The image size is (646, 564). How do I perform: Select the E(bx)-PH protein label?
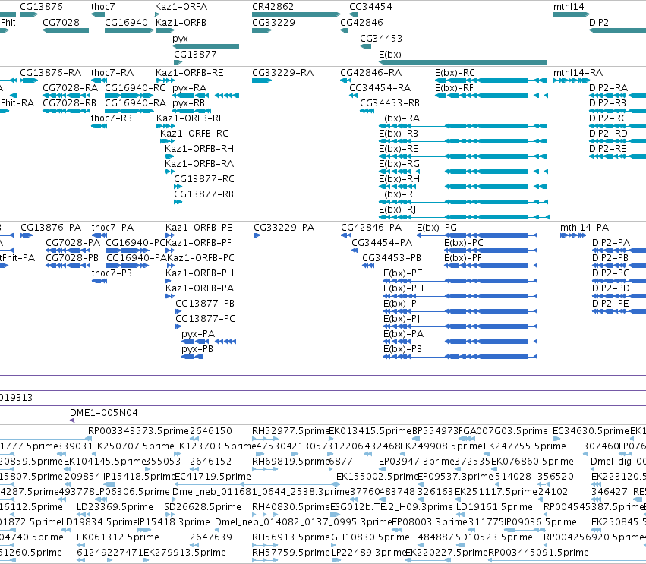pos(403,288)
